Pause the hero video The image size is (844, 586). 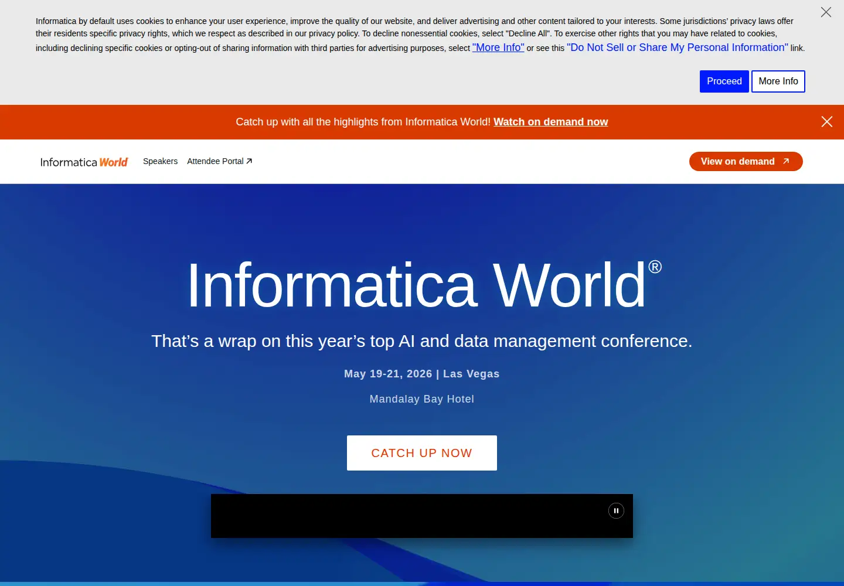click(x=616, y=511)
